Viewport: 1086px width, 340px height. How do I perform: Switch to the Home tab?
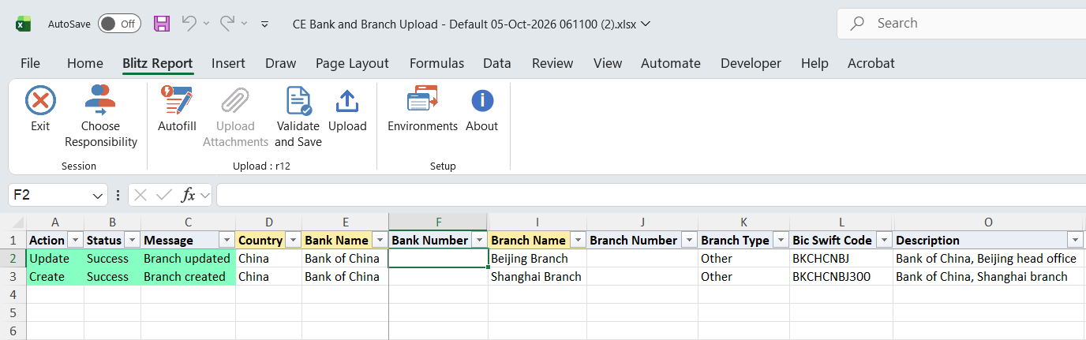(84, 63)
